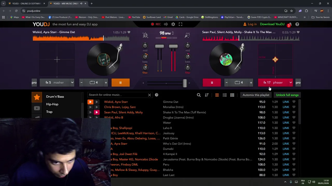Click the Download YouDJ link

pos(272,24)
